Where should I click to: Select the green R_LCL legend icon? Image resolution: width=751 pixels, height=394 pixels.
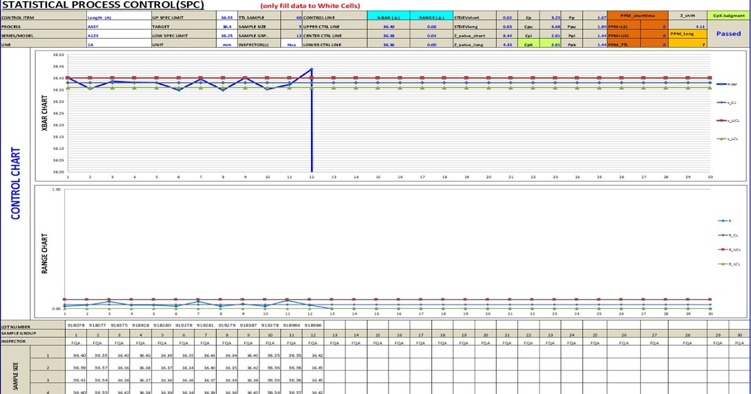point(723,264)
